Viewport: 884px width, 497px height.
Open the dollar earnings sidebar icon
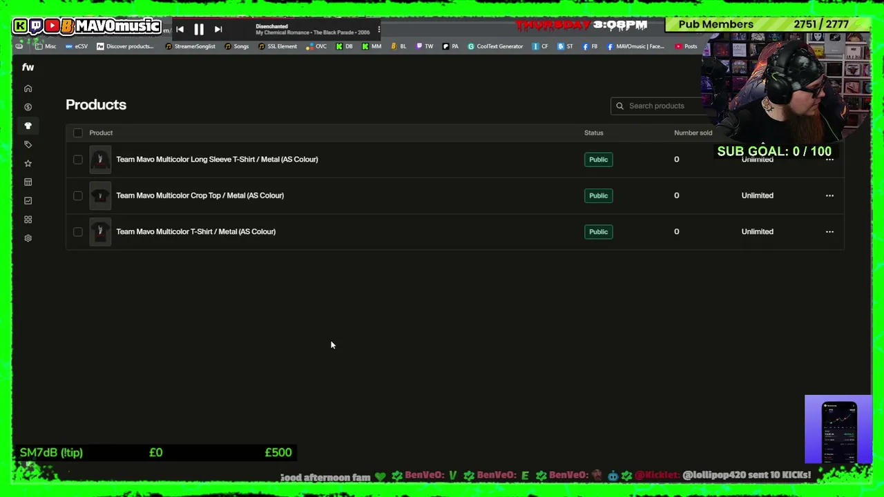tap(28, 107)
